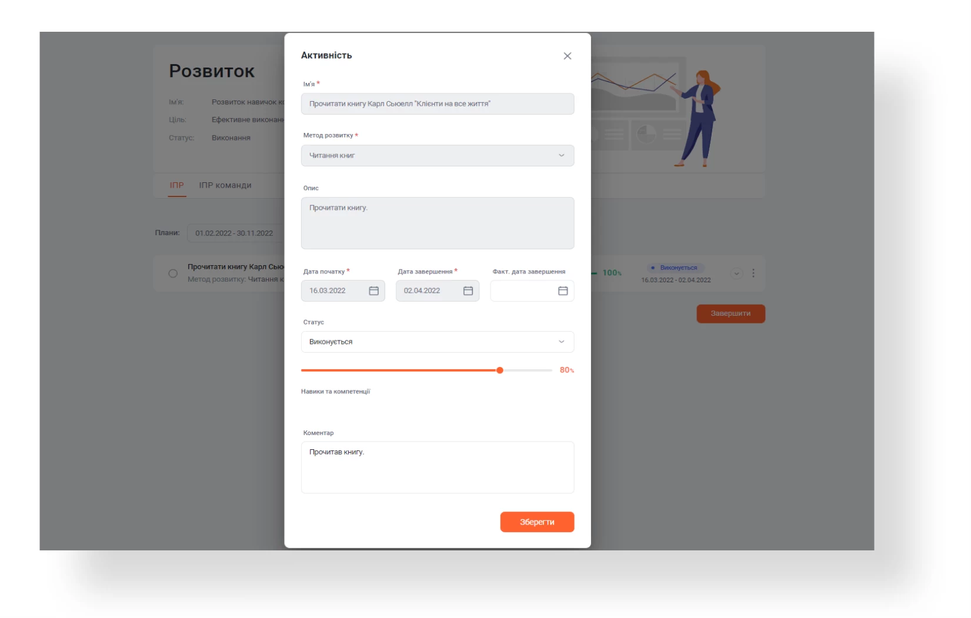Screen dimensions: 971x618
Task: Open three-dot menu on activity row
Action: [753, 273]
